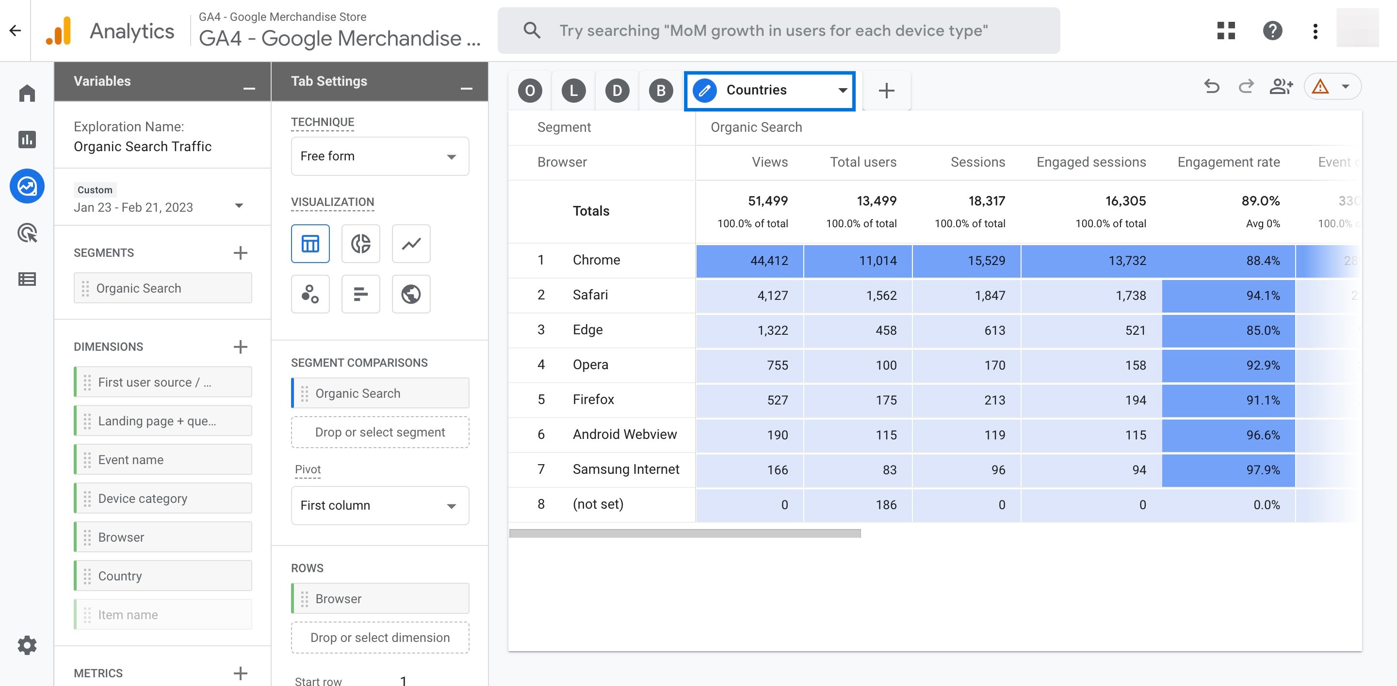The image size is (1397, 686).
Task: Switch to the O tab
Action: point(530,91)
